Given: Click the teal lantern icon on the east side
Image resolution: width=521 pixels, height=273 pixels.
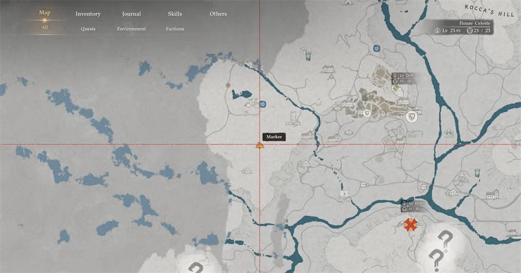Looking at the screenshot, I should 477,172.
